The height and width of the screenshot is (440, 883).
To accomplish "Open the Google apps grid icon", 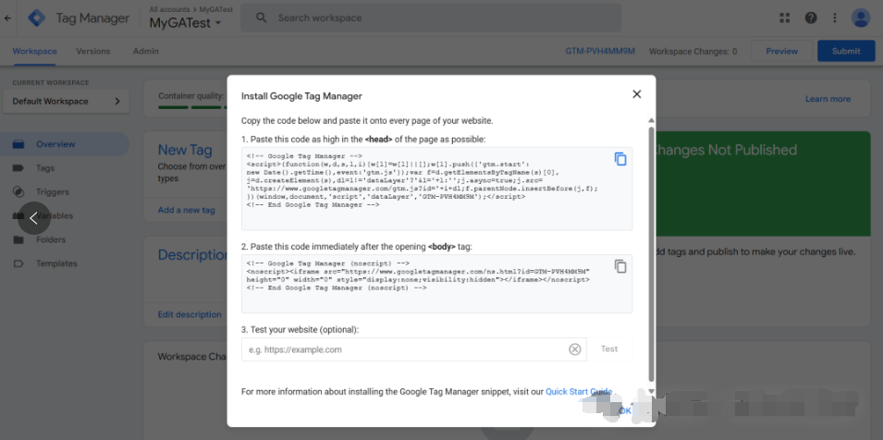I will pos(784,18).
